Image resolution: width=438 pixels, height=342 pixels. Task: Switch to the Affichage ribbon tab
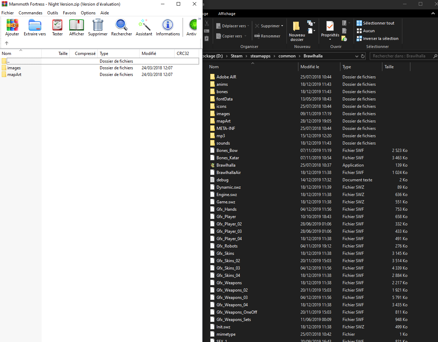[227, 14]
